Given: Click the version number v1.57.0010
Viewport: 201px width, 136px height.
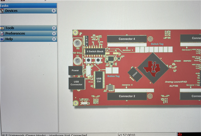Looking at the screenshot, I should pyautogui.click(x=127, y=135).
